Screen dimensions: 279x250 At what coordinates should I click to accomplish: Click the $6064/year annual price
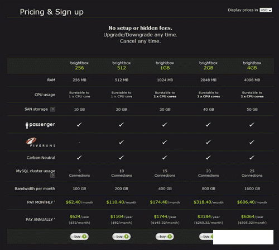(252, 216)
